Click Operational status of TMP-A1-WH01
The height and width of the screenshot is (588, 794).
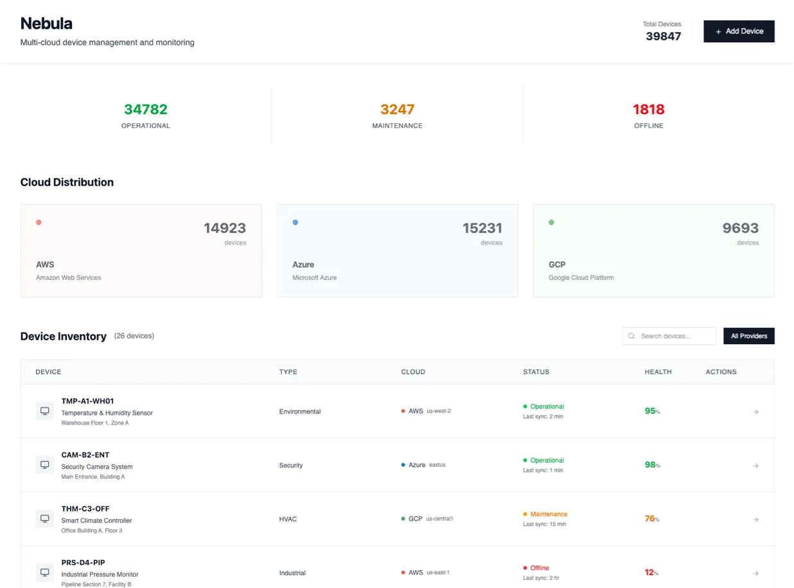click(x=543, y=406)
